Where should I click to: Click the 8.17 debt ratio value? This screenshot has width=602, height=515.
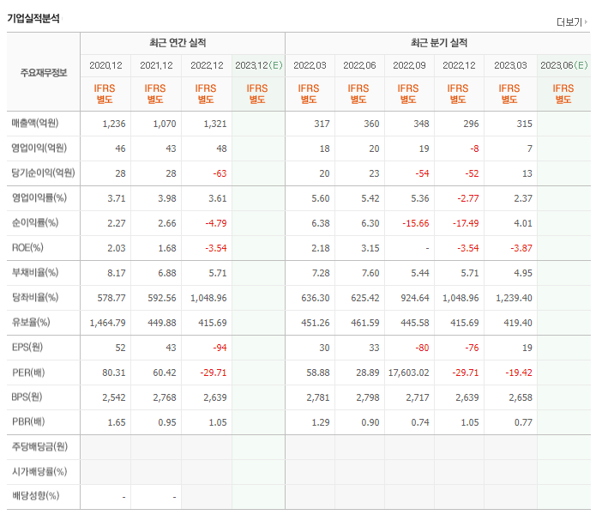pyautogui.click(x=117, y=273)
